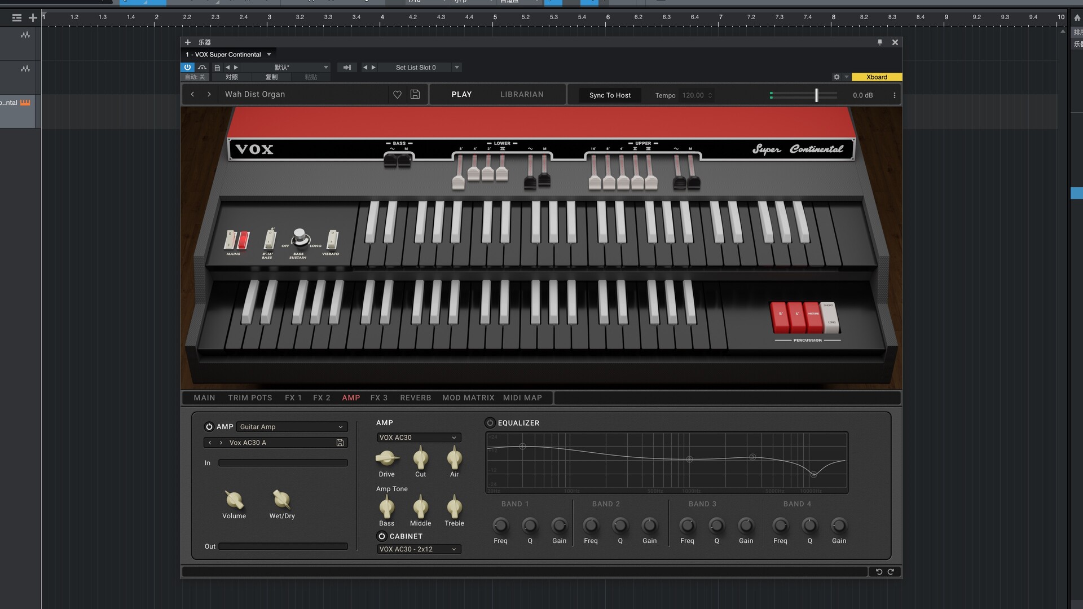Image resolution: width=1083 pixels, height=609 pixels.
Task: Favorite the Wah Dist Organ preset
Action: (397, 95)
